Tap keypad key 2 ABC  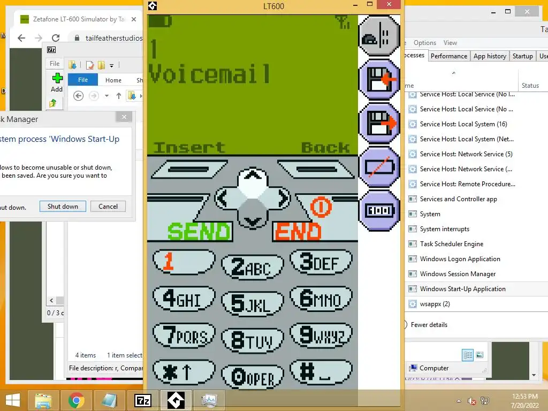coord(253,268)
